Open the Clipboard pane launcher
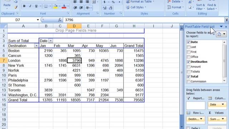The width and height of the screenshot is (229, 129). [x=18, y=13]
